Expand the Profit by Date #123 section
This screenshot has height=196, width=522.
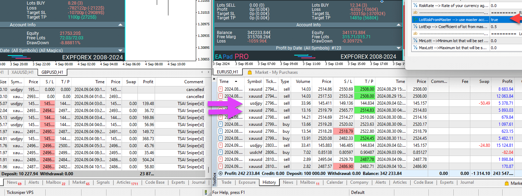tap(399, 48)
